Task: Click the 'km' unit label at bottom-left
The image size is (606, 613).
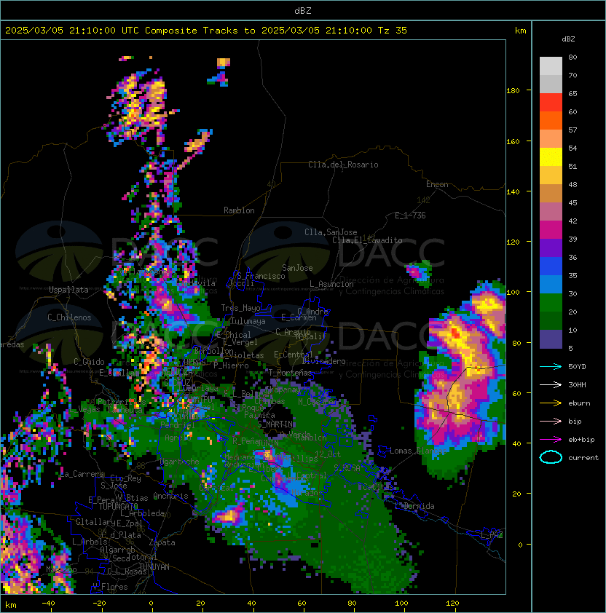Action: coord(11,605)
